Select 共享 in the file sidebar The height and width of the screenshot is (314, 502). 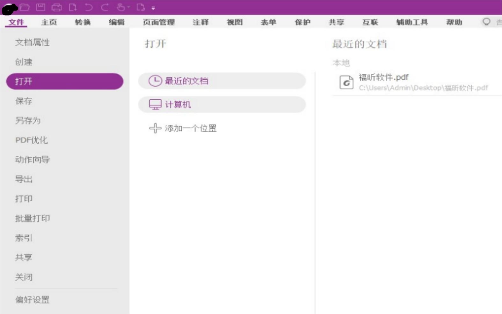coord(24,257)
